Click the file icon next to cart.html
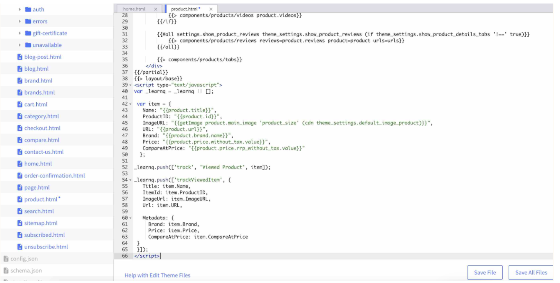This screenshot has height=283, width=560. point(20,104)
